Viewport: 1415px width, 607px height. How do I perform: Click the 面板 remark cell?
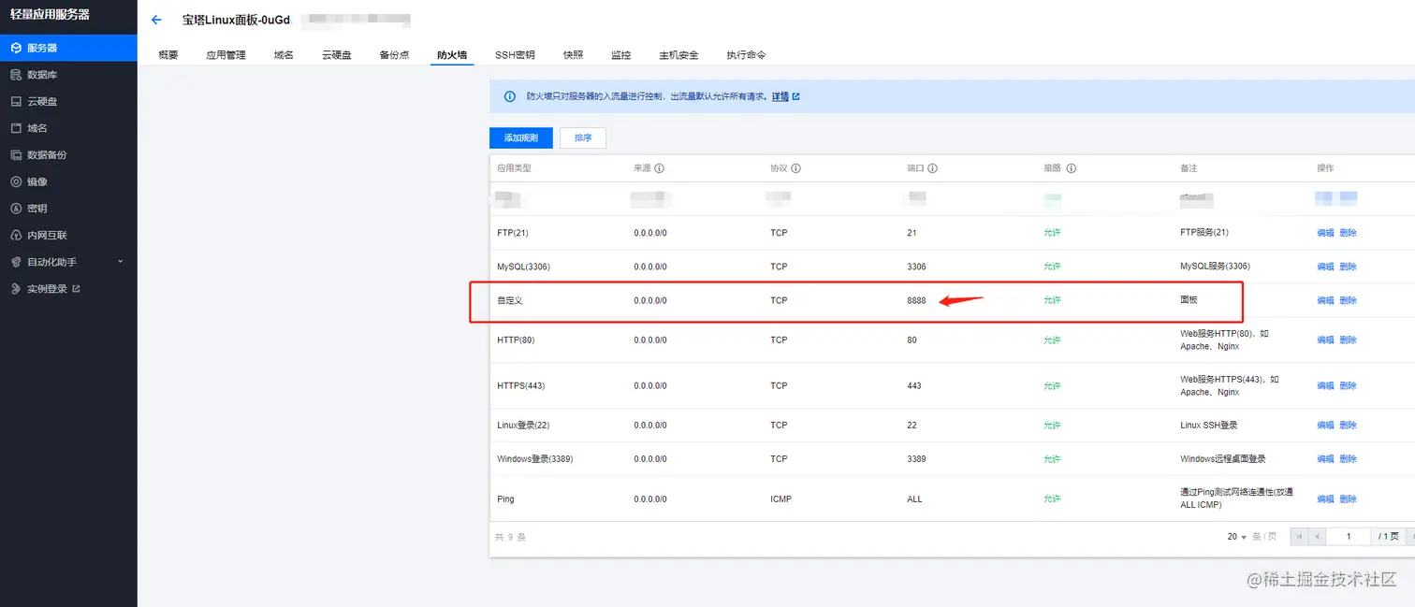point(1189,300)
